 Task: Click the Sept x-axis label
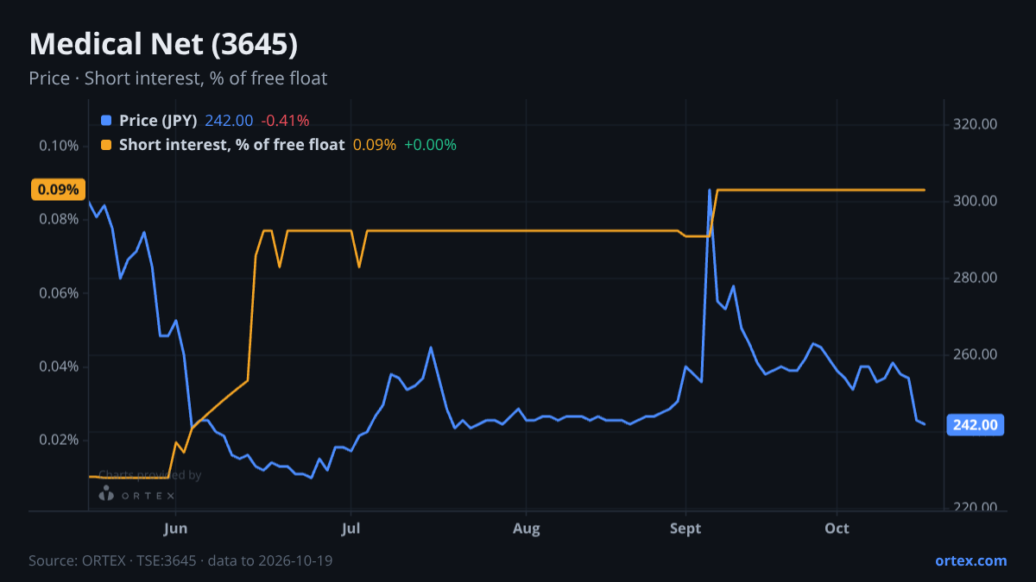pyautogui.click(x=685, y=529)
